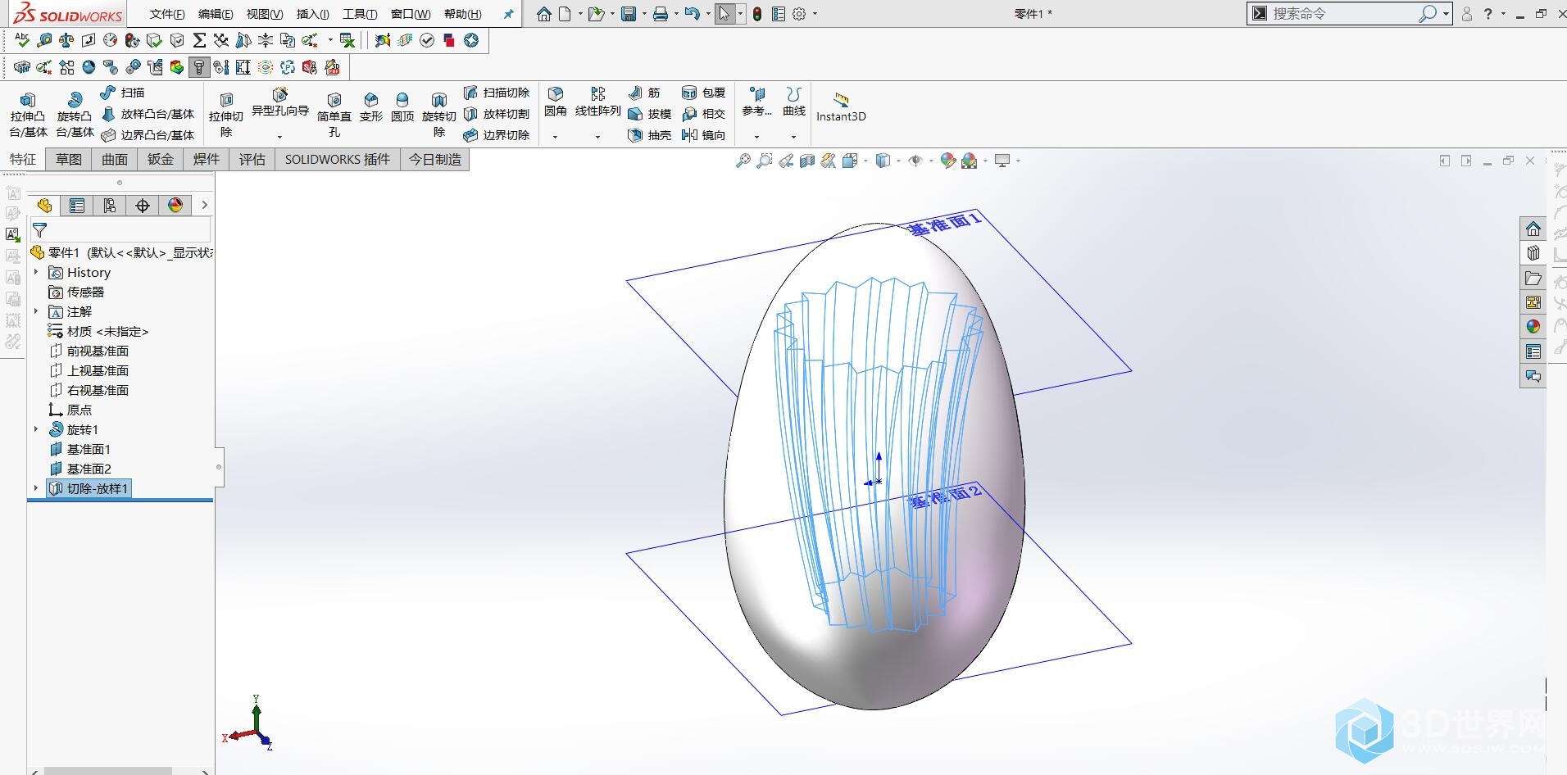Screen dimensions: 1567x775
Task: Choose the Intersect (相交) feature
Action: click(x=704, y=114)
